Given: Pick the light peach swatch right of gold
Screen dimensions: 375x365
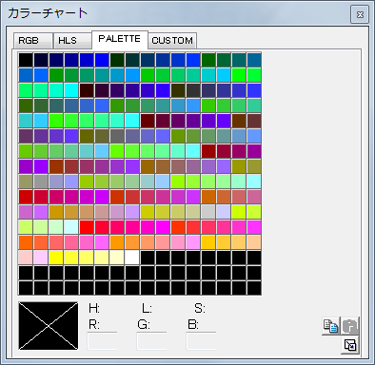Looking at the screenshot, I should (254, 242).
